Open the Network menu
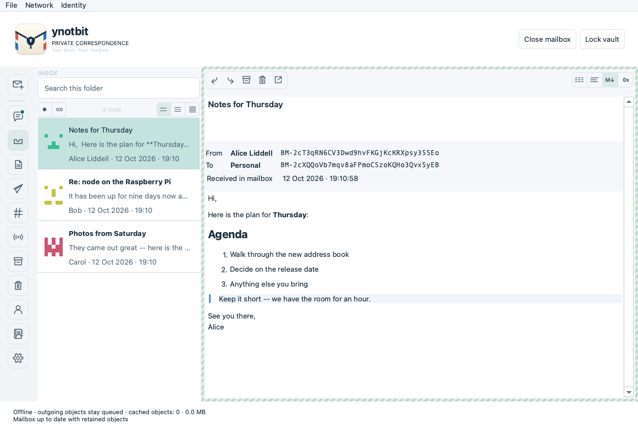638x429 pixels. (39, 5)
